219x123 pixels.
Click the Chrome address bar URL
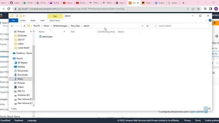click(71, 9)
